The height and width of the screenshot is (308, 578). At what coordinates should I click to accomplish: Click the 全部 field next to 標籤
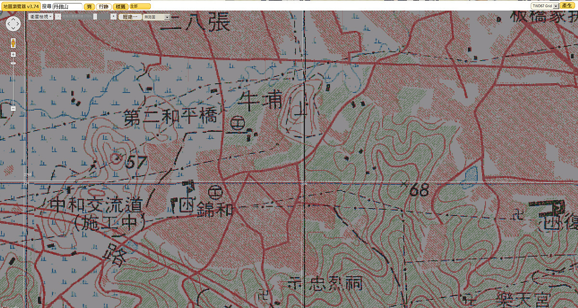pyautogui.click(x=140, y=7)
